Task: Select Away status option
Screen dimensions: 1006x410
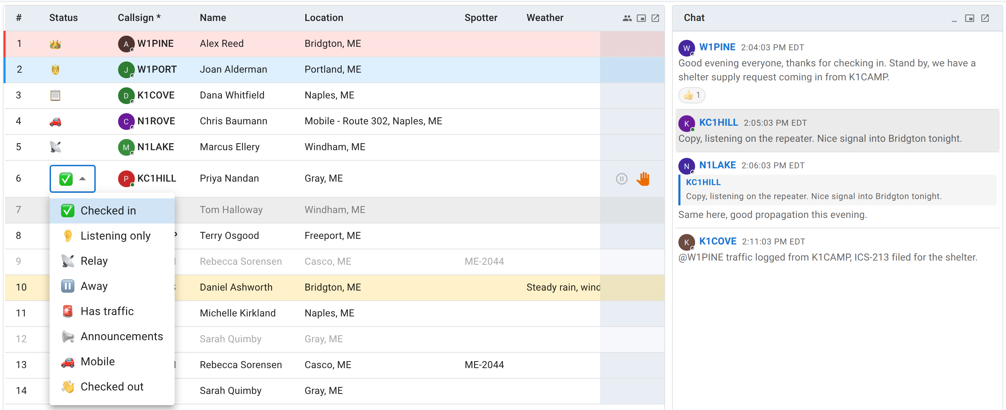Action: [x=112, y=286]
